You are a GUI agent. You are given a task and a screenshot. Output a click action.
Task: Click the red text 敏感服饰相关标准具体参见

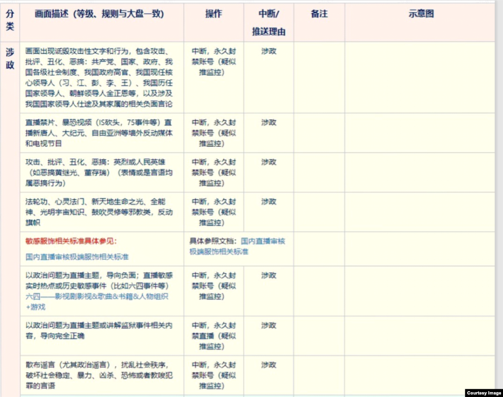tap(72, 241)
